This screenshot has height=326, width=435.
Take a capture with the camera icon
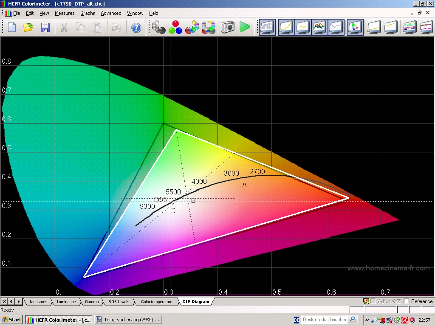(x=228, y=28)
